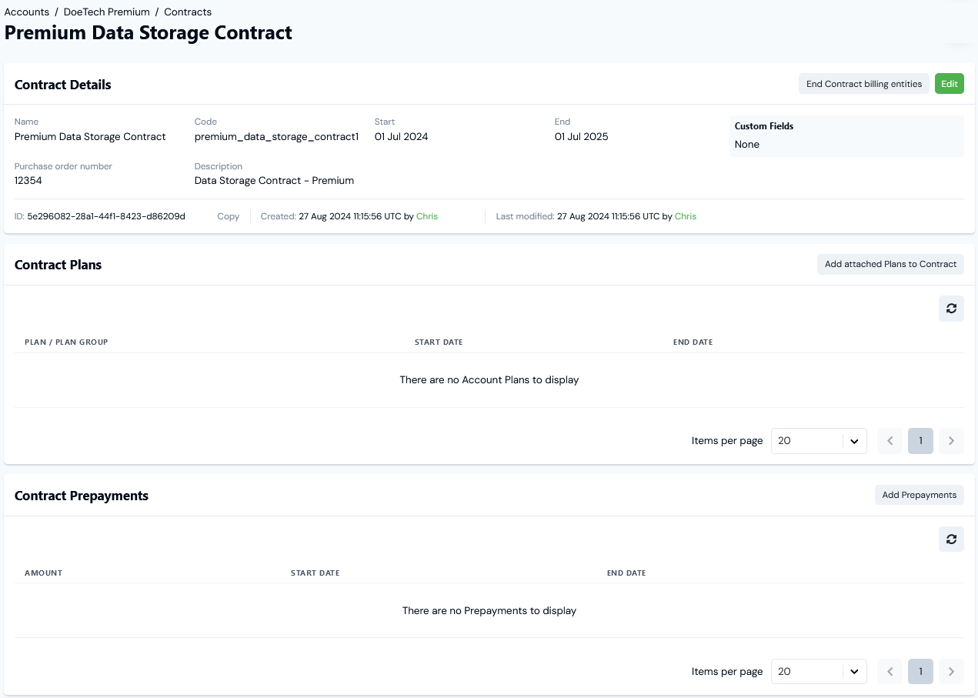This screenshot has height=698, width=978.
Task: Open the Contracts breadcrumb
Action: [x=187, y=12]
